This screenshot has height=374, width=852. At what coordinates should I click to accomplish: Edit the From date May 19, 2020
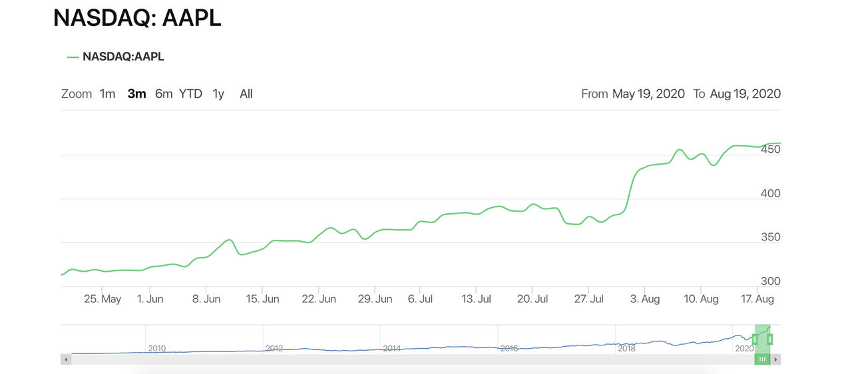[648, 94]
